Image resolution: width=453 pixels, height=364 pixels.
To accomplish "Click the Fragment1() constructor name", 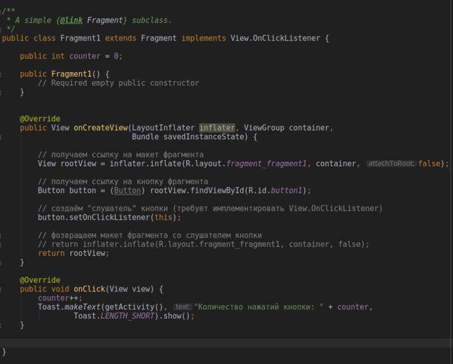I will point(71,74).
